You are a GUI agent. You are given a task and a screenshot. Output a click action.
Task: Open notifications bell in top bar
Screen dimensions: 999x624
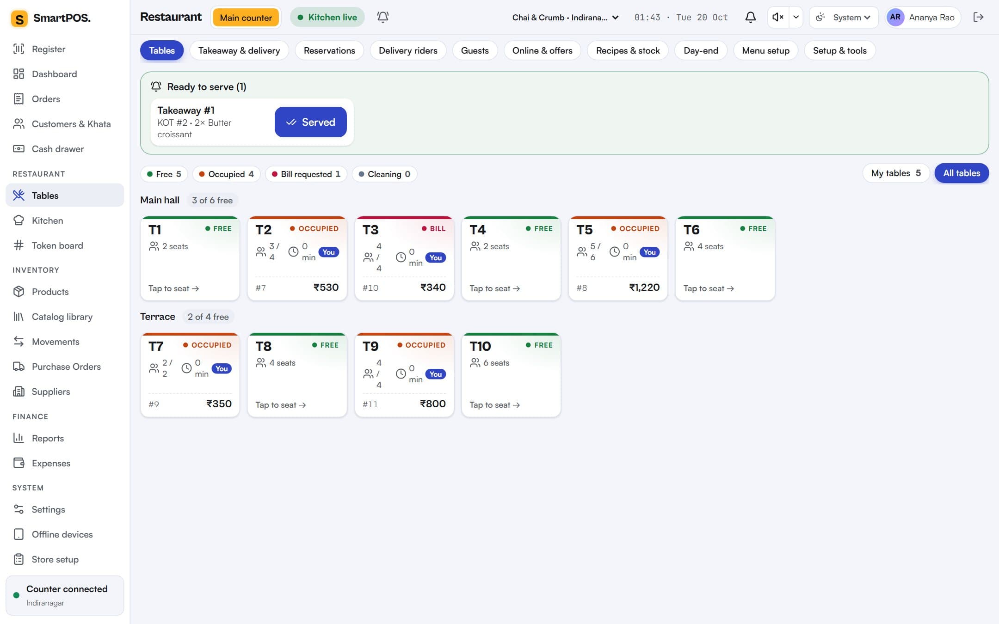tap(750, 17)
